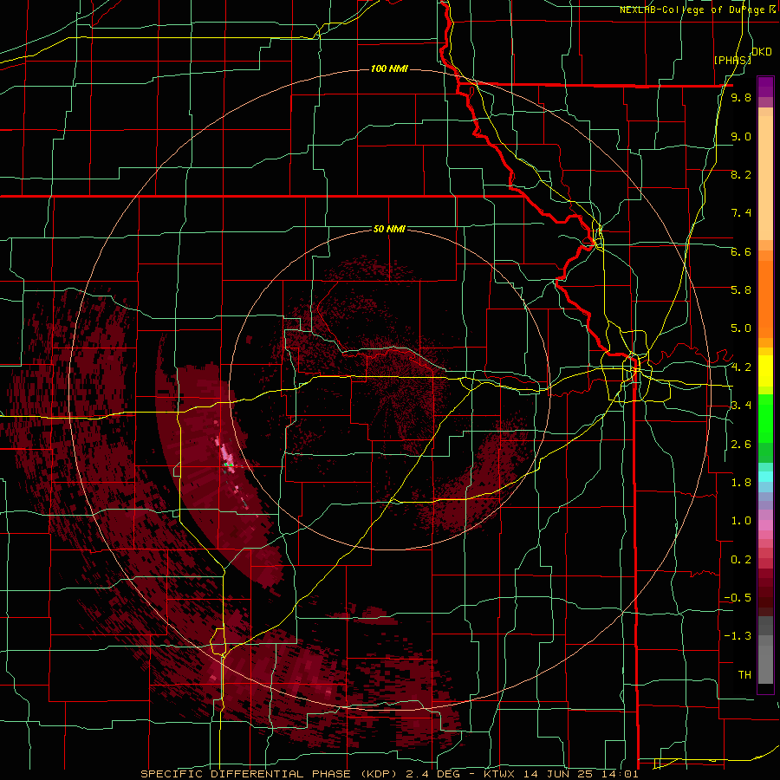This screenshot has height=780, width=780.
Task: Click the DKD label above the color scale
Action: click(x=761, y=52)
